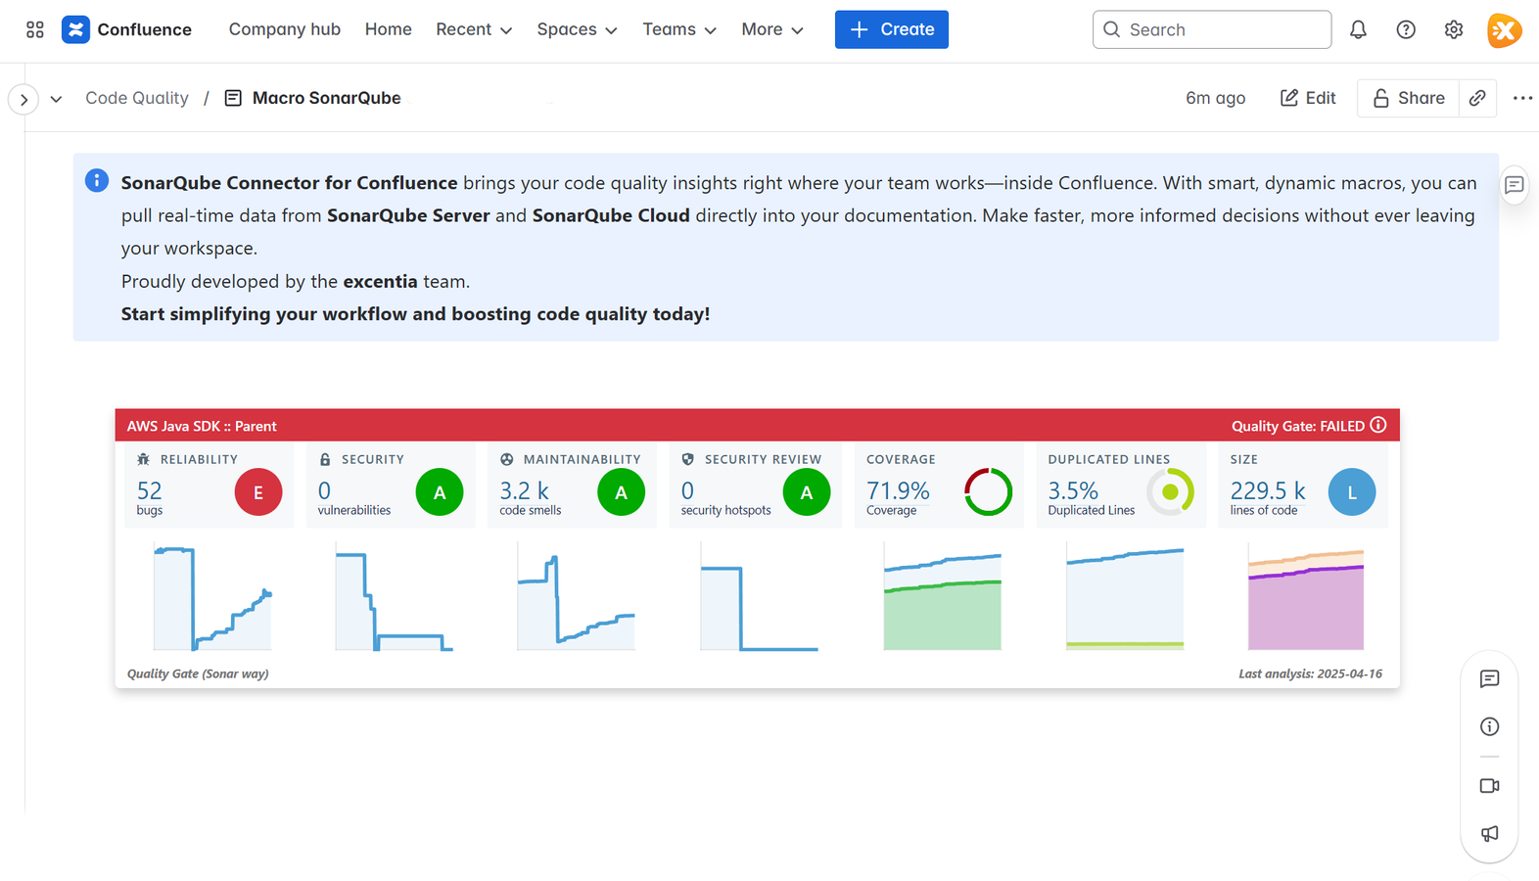Image resolution: width=1539 pixels, height=881 pixels.
Task: Click the search magnifier icon
Action: click(x=1111, y=29)
